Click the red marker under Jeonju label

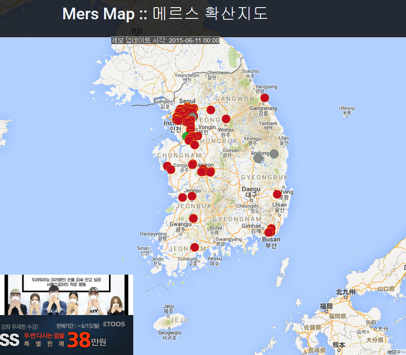coord(192,196)
